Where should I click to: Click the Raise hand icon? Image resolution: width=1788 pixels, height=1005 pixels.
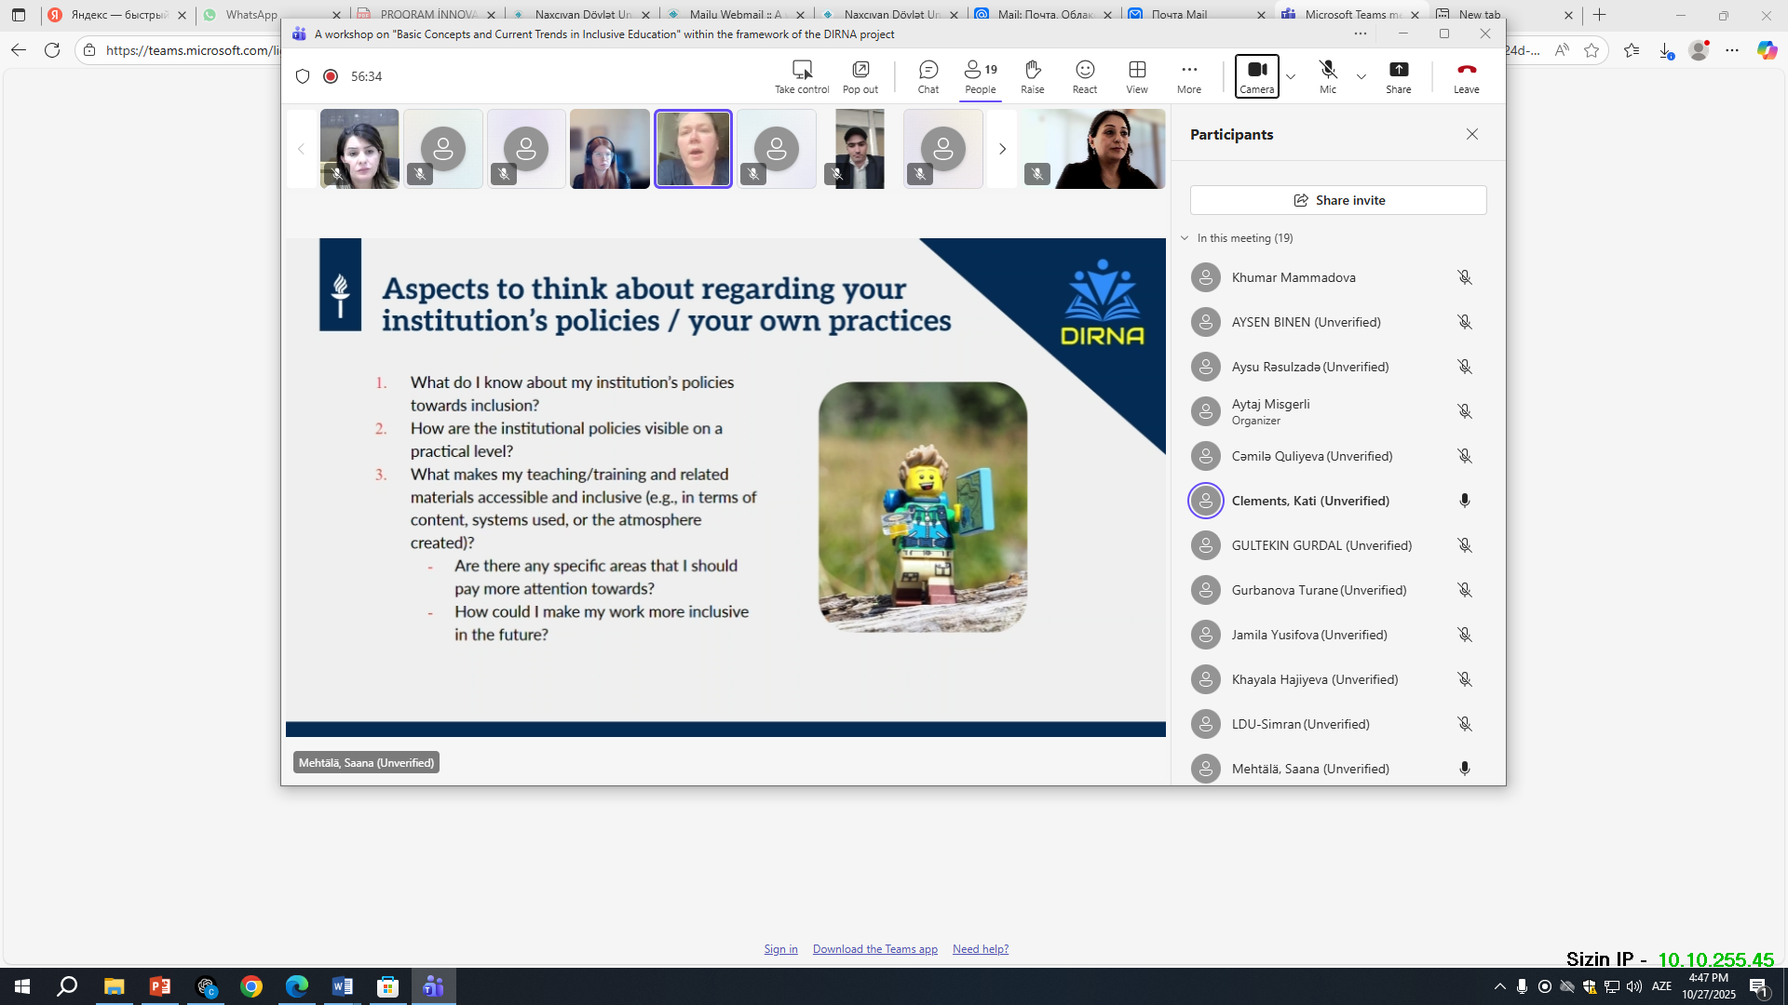(x=1032, y=76)
